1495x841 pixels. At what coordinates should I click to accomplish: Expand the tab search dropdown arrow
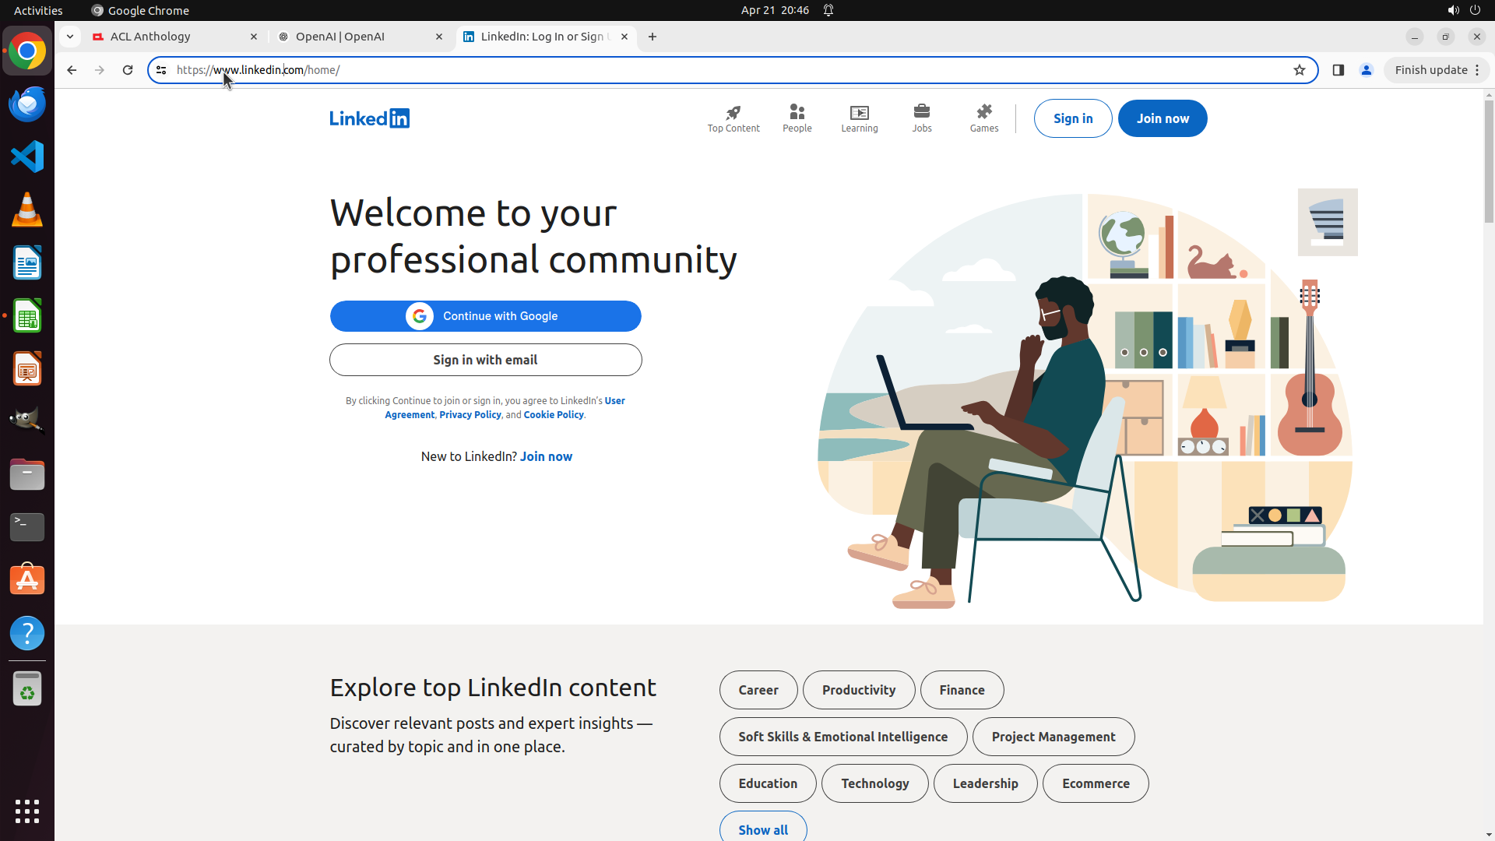click(70, 37)
